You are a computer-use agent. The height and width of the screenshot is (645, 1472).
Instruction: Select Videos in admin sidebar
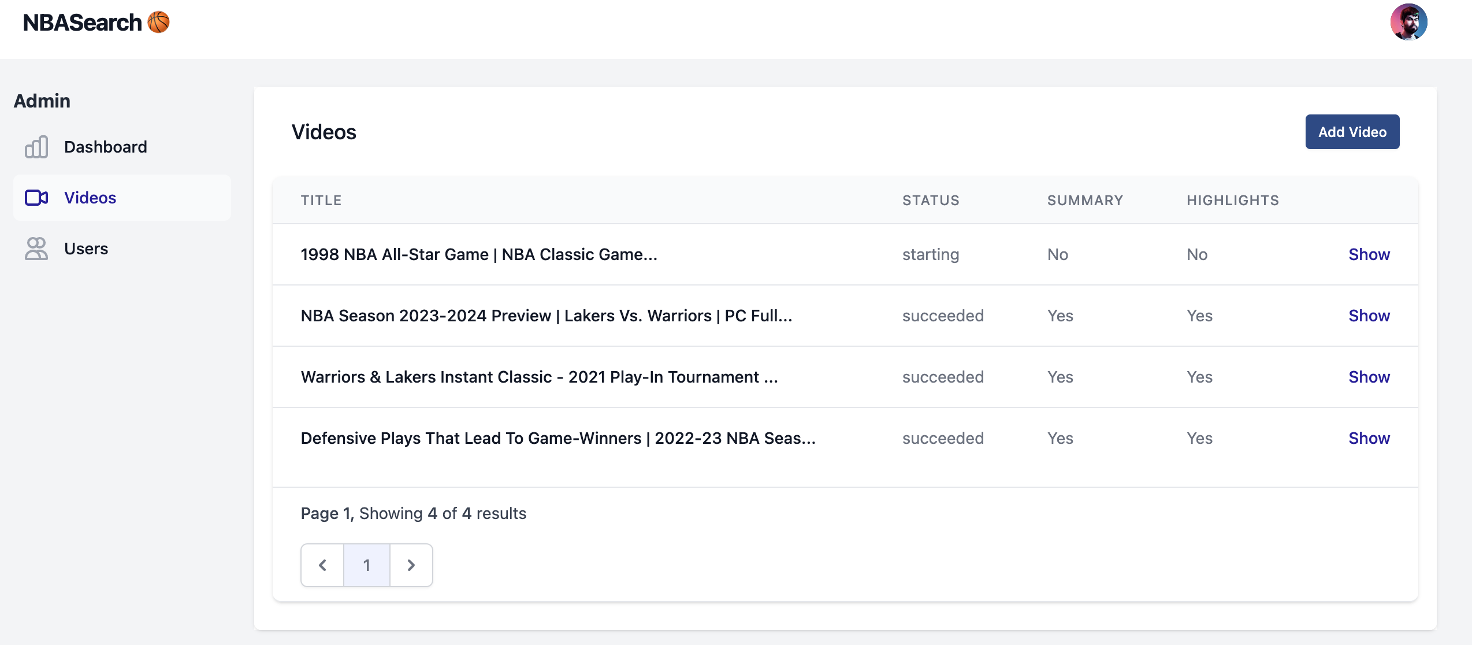tap(90, 198)
